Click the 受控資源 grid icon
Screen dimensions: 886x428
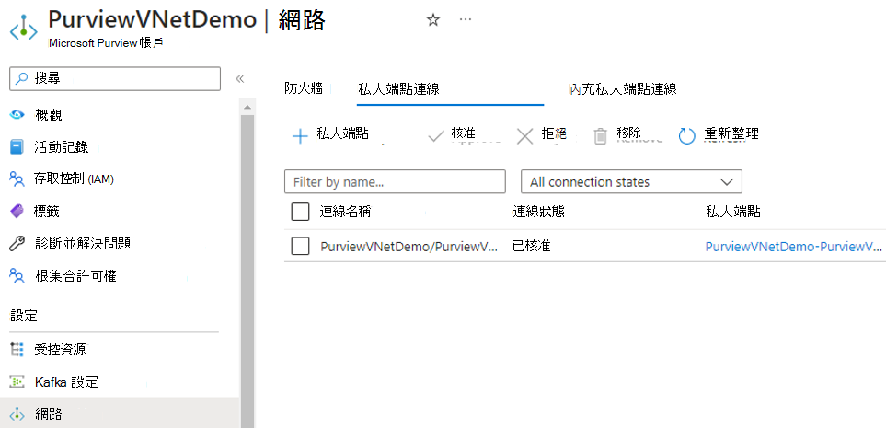point(17,350)
